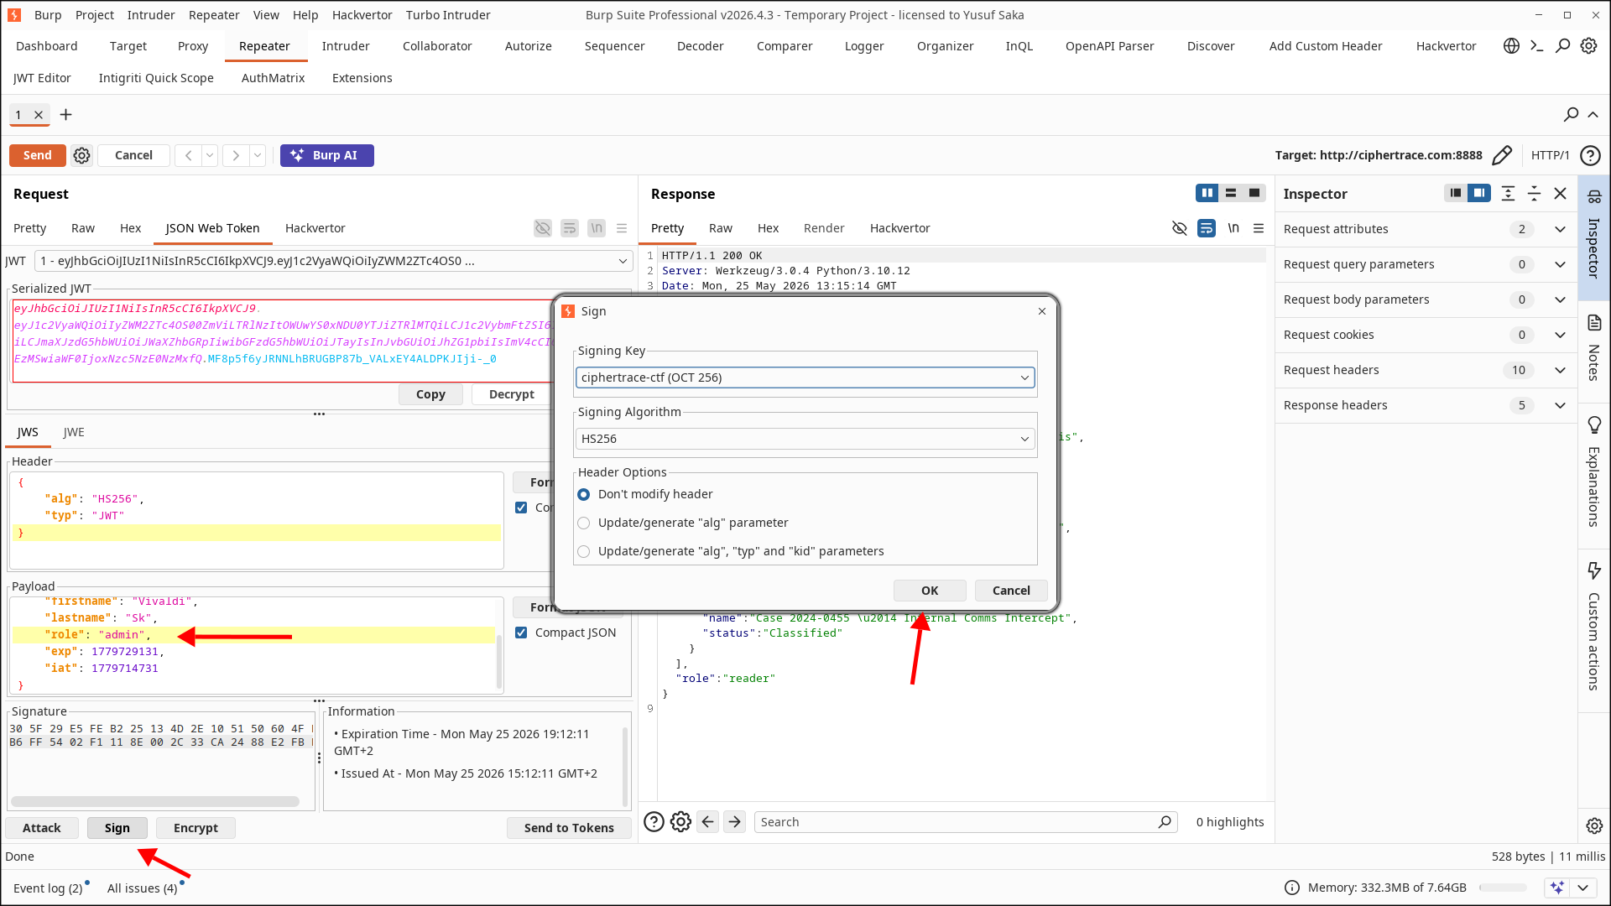1611x906 pixels.
Task: Expand Response headers section
Action: pyautogui.click(x=1560, y=406)
